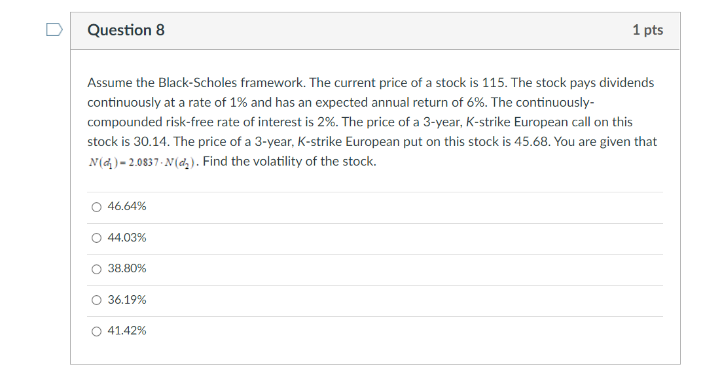Choose answer 41.42% by clicking its label
The height and width of the screenshot is (377, 703).
(126, 331)
